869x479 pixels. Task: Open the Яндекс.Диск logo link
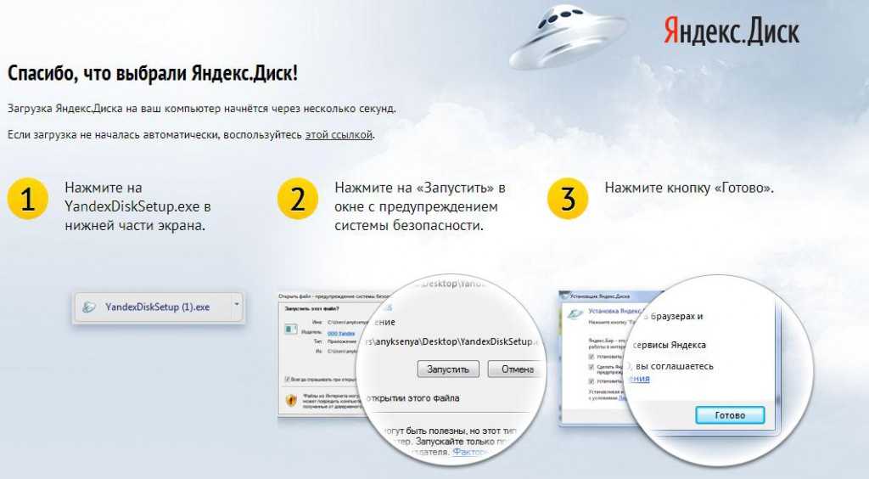[x=732, y=31]
